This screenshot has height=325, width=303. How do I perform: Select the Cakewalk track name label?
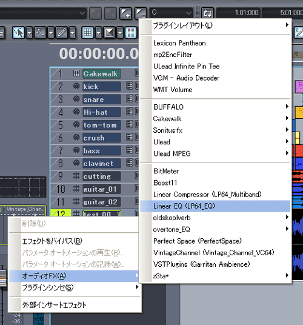pyautogui.click(x=101, y=73)
